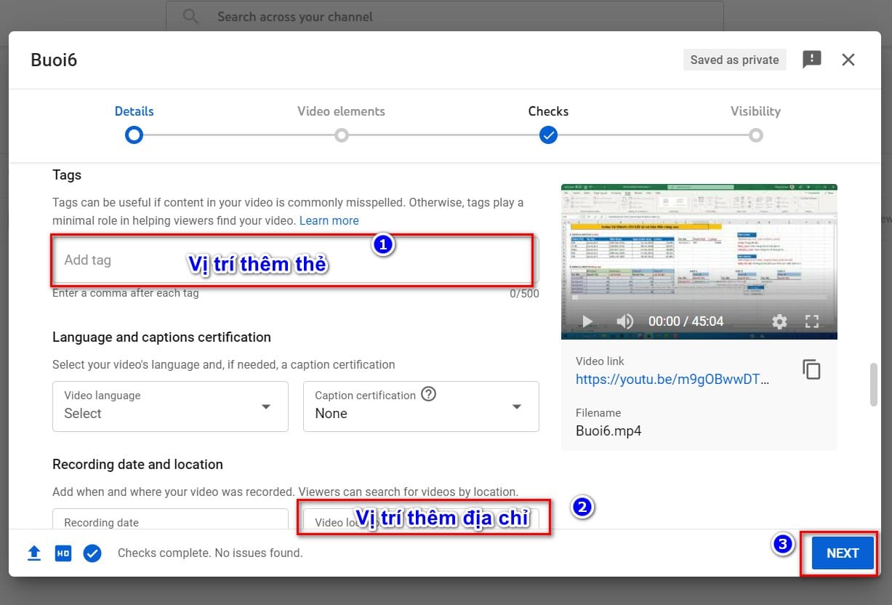Image resolution: width=892 pixels, height=605 pixels.
Task: Click 'Checks complete. No issues found.' text
Action: (x=210, y=553)
